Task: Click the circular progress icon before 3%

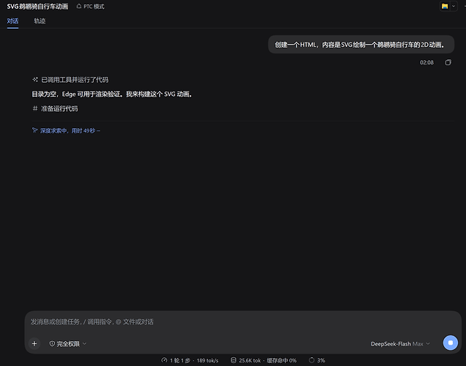Action: coord(311,360)
